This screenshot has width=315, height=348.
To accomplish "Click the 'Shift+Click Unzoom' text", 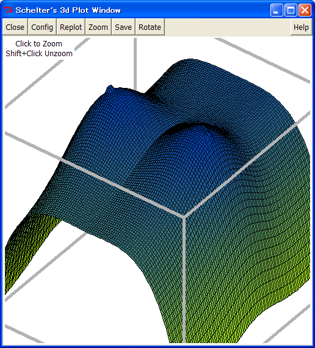I will point(39,54).
